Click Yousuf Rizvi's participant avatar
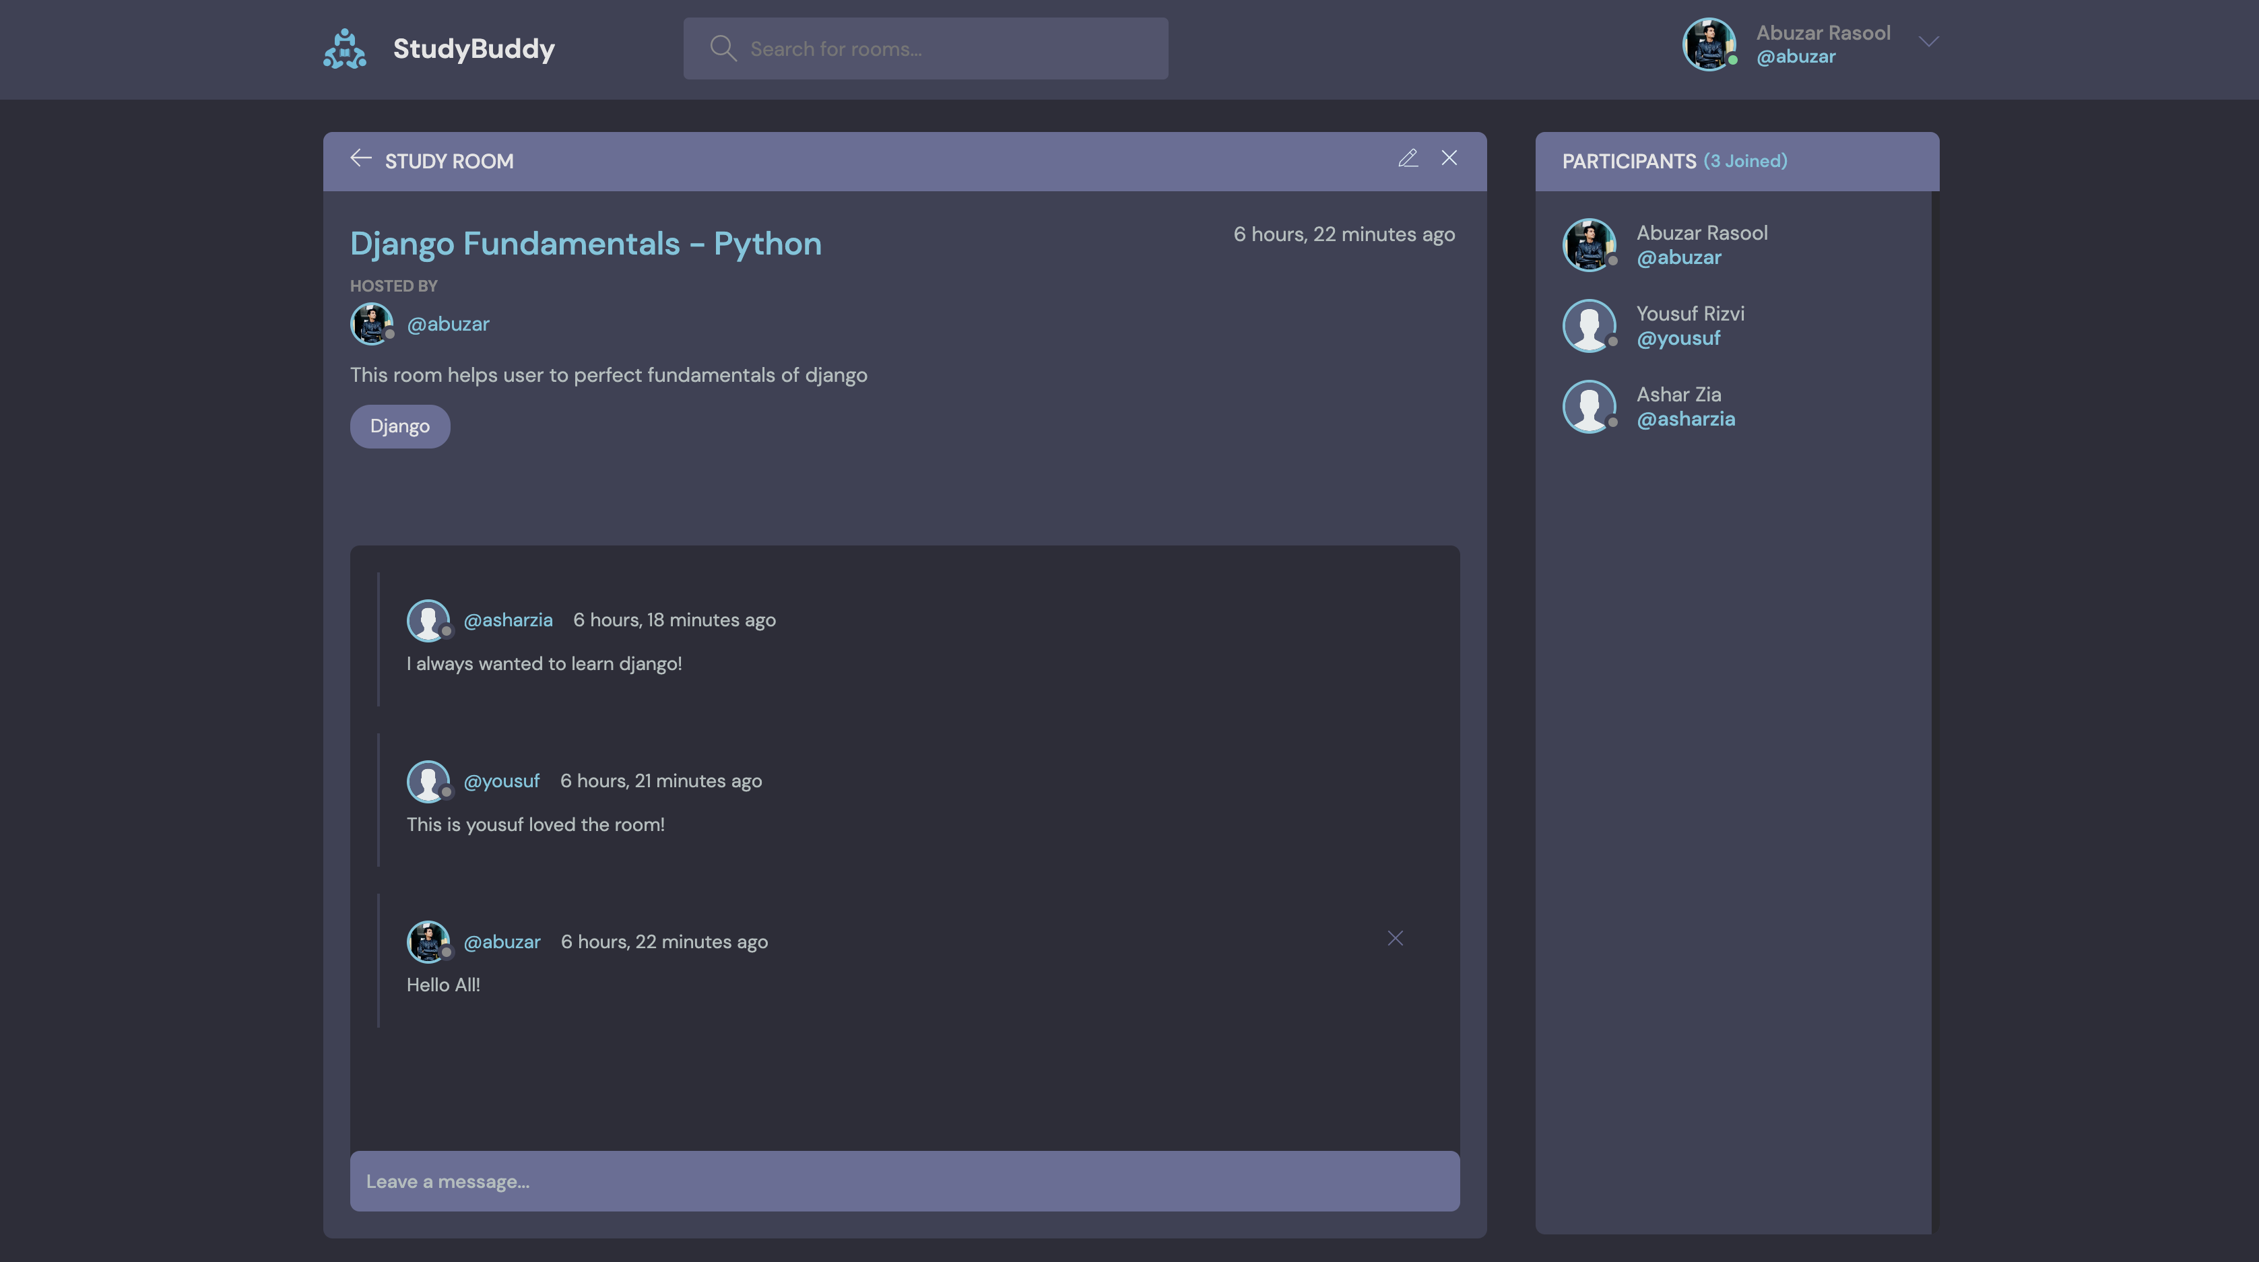Image resolution: width=2259 pixels, height=1262 pixels. pyautogui.click(x=1588, y=325)
